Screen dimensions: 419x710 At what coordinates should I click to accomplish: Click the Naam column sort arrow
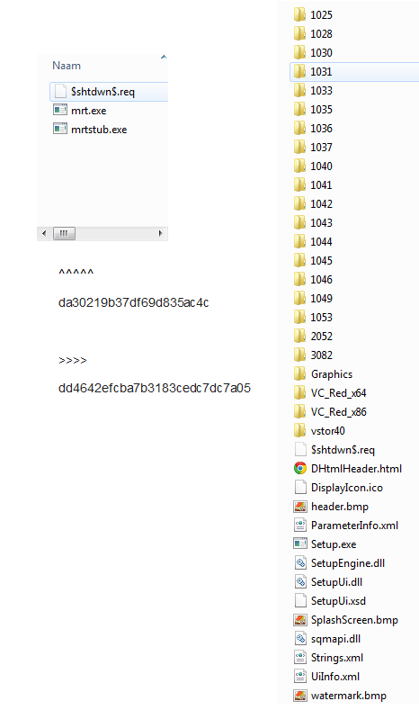164,57
